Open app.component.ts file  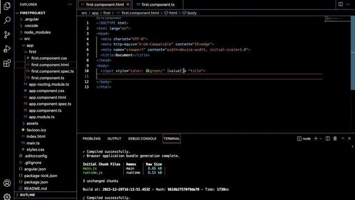point(45,111)
